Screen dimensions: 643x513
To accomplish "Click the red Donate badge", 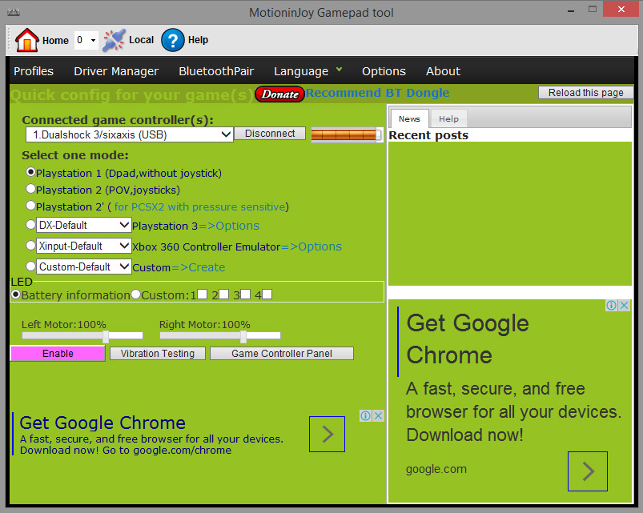I will (x=279, y=94).
